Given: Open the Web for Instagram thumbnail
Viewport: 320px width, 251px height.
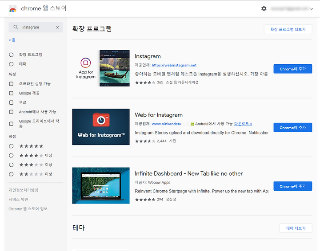Looking at the screenshot, I should coord(101,127).
